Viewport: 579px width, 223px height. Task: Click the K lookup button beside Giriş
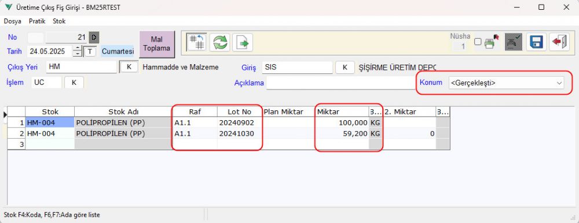pos(345,68)
